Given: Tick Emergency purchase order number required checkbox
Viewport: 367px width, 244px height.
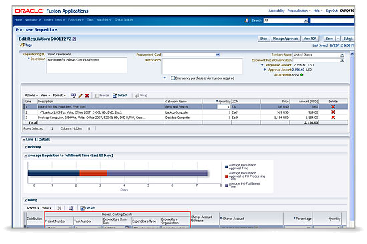Looking at the screenshot, I should coord(173,78).
